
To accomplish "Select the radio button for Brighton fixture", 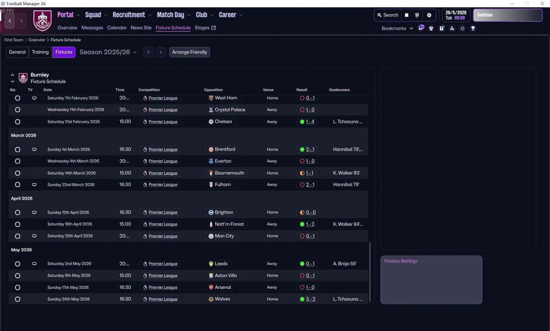I will [18, 212].
